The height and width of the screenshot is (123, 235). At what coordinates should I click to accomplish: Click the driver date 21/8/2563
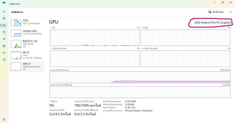[x=129, y=105]
